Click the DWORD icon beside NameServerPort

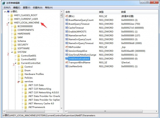click(x=66, y=35)
